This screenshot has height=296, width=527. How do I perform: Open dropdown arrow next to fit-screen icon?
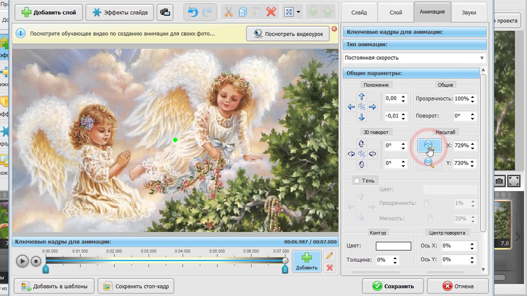[298, 12]
